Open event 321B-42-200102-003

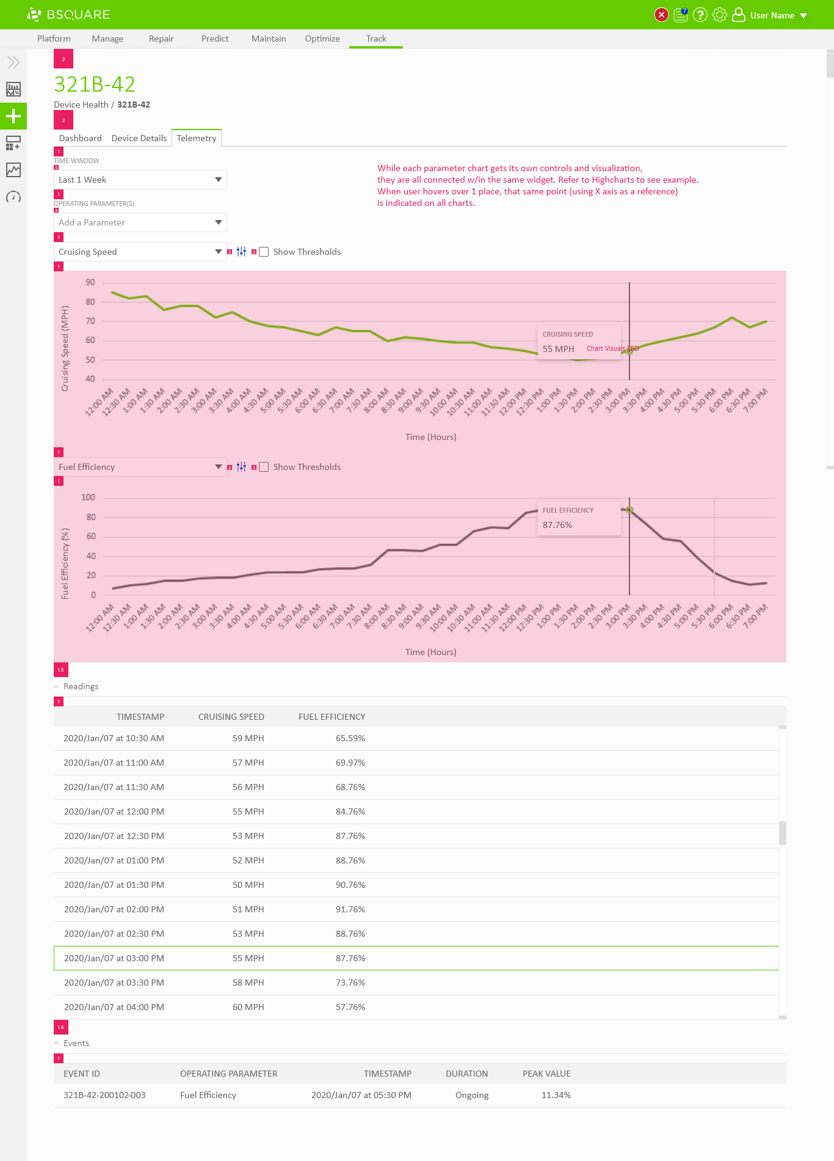click(104, 1095)
